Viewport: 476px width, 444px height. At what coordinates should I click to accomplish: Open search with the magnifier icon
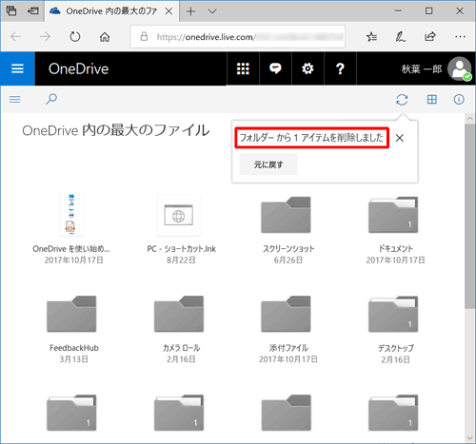coord(51,99)
